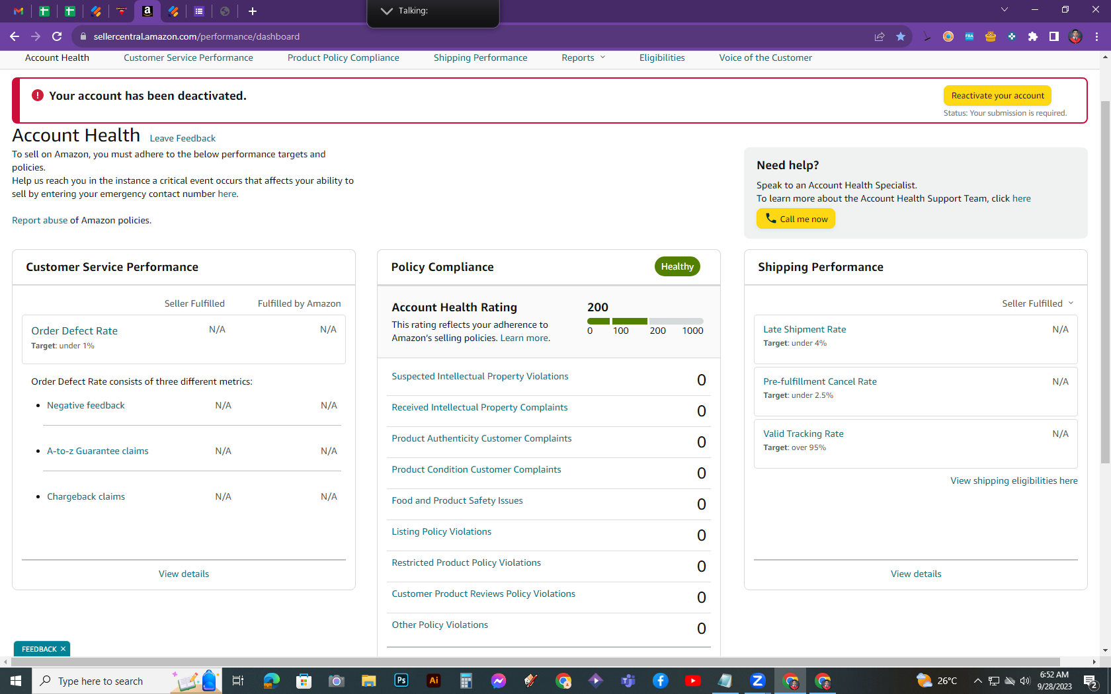Open the Valid Tracking Rate link
Viewport: 1111px width, 694px height.
tap(803, 434)
